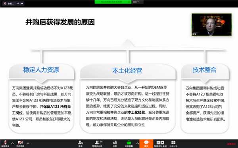Unmute the microphone in Zoom toolbar
The height and width of the screenshot is (148, 238).
click(x=5, y=144)
